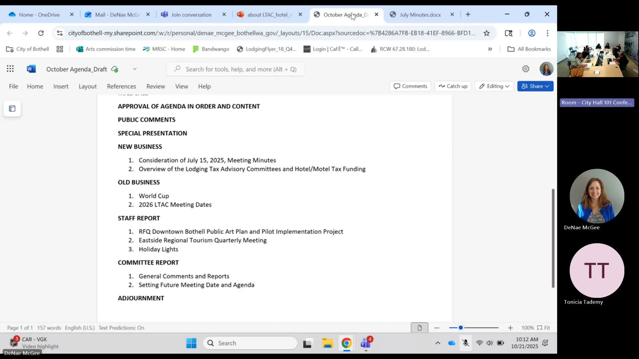Image resolution: width=639 pixels, height=359 pixels.
Task: Toggle the muted microphone tray icon
Action: 466,343
